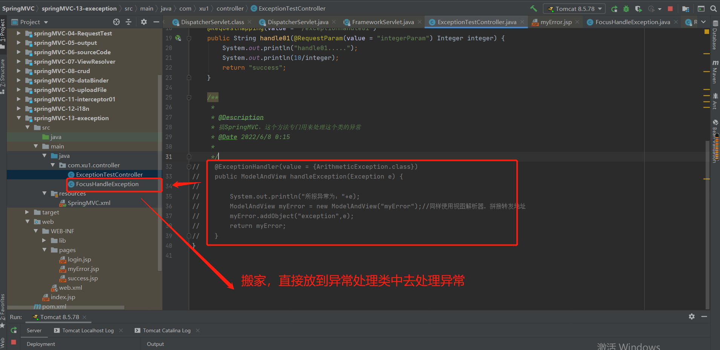Select web.xml file

[x=70, y=288]
